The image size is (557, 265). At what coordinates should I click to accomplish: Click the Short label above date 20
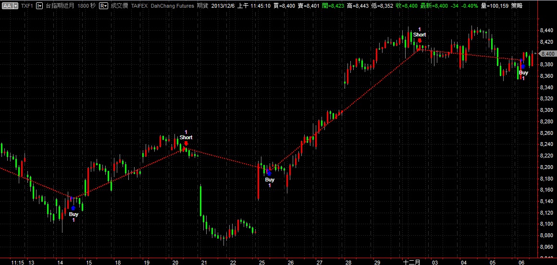click(186, 137)
